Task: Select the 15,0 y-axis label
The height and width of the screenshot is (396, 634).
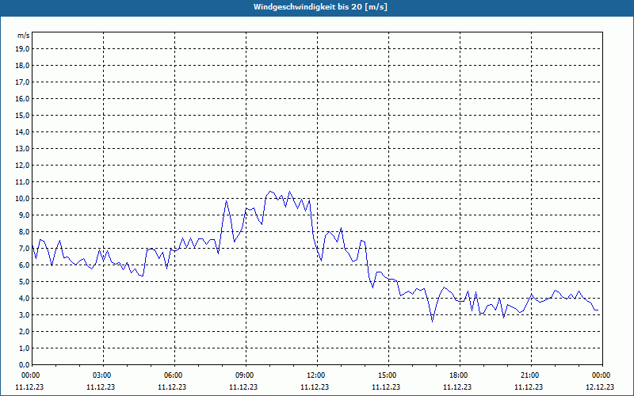Action: (x=22, y=115)
